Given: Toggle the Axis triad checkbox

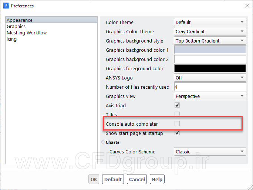Looking at the screenshot, I should pyautogui.click(x=177, y=105).
